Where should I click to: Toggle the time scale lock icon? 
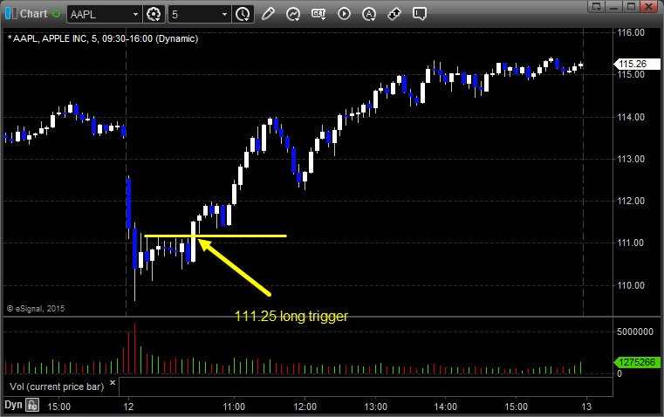tap(32, 405)
